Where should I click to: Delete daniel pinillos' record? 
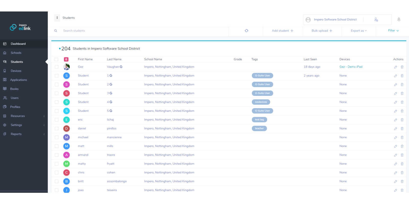[x=402, y=129]
